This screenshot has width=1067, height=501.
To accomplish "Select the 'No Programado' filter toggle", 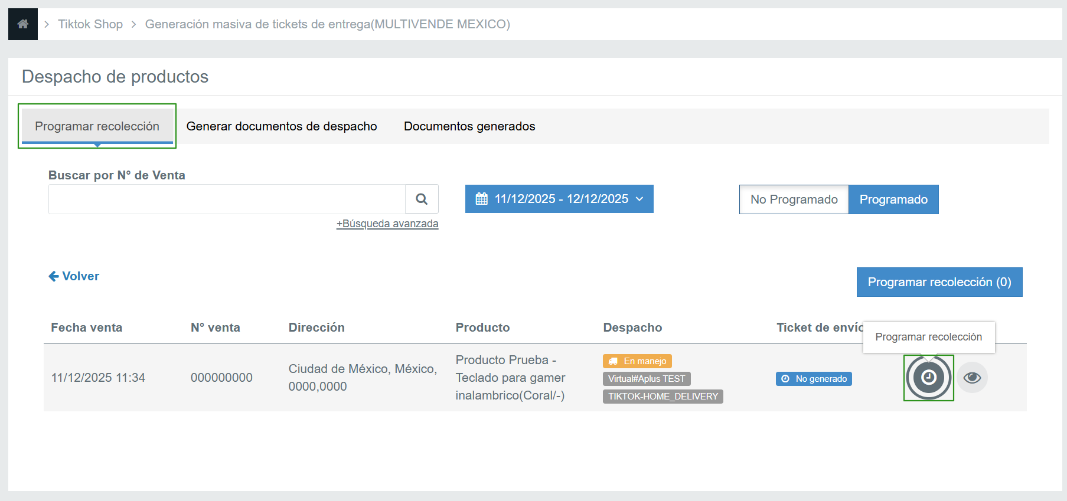I will pos(794,199).
